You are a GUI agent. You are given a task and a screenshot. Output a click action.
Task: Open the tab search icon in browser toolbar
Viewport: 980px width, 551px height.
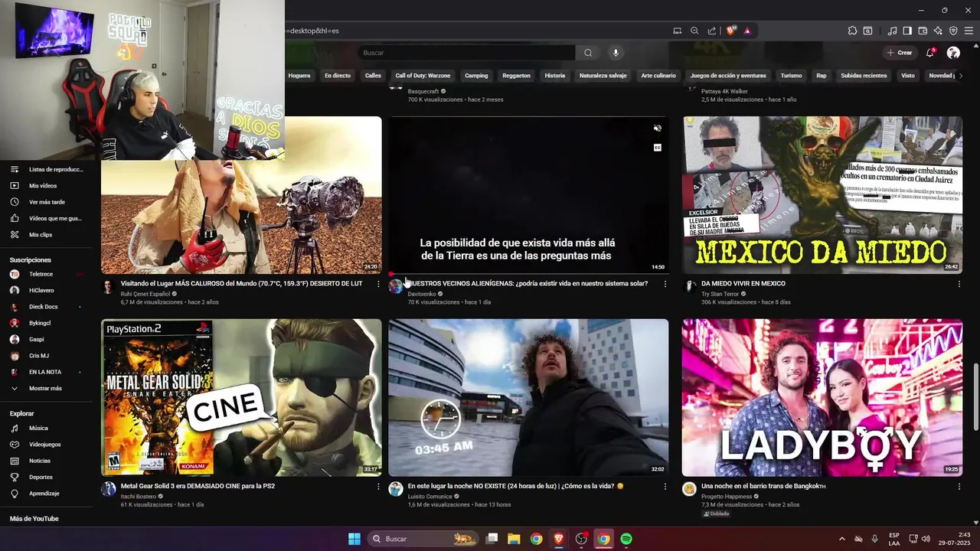tap(867, 31)
